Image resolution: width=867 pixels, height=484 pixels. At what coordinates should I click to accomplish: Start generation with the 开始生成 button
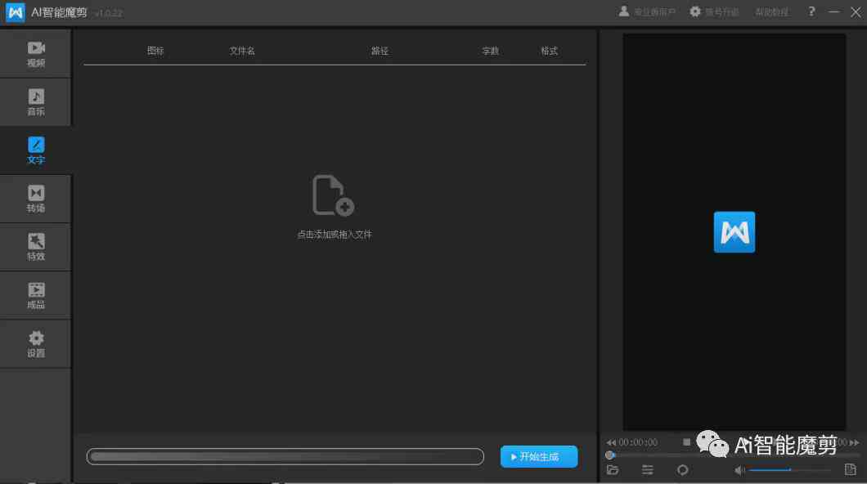click(x=539, y=457)
